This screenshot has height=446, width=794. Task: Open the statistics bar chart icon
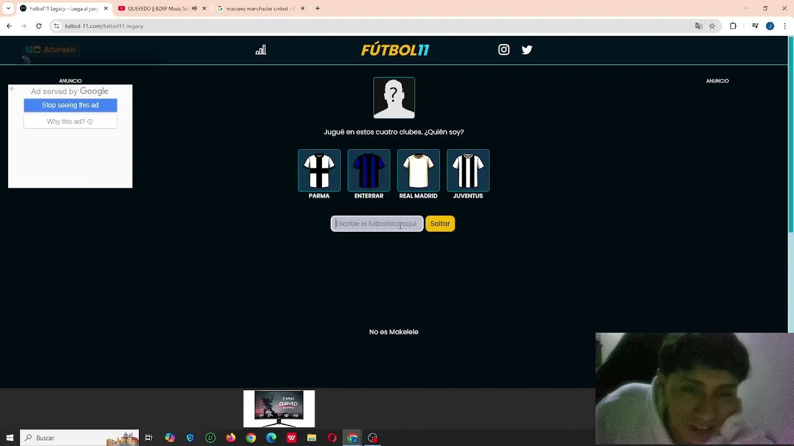[x=261, y=50]
